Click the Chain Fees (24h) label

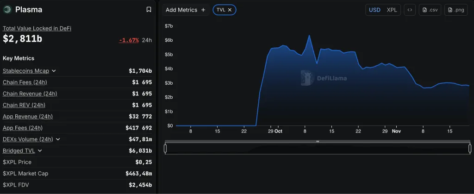(x=25, y=82)
